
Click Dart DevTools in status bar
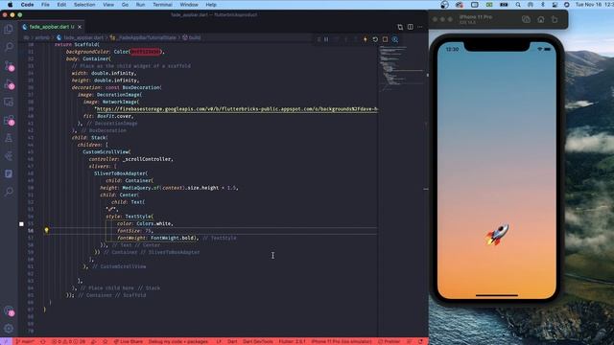(x=258, y=341)
